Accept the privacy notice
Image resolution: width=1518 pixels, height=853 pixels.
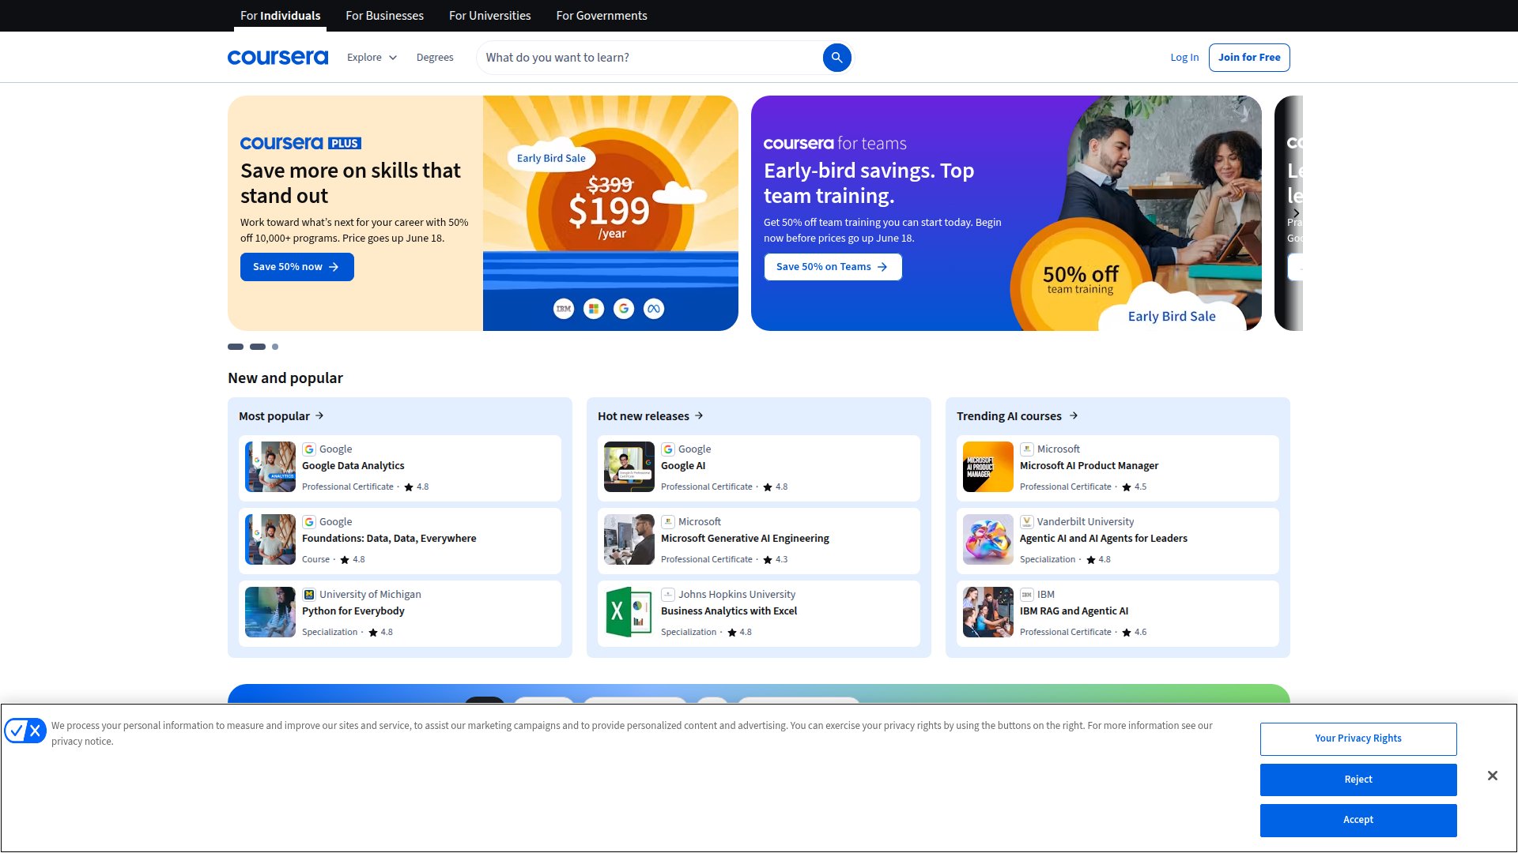click(x=1358, y=820)
